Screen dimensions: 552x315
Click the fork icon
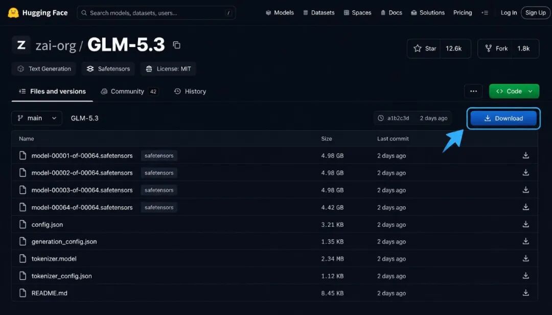[x=488, y=49]
